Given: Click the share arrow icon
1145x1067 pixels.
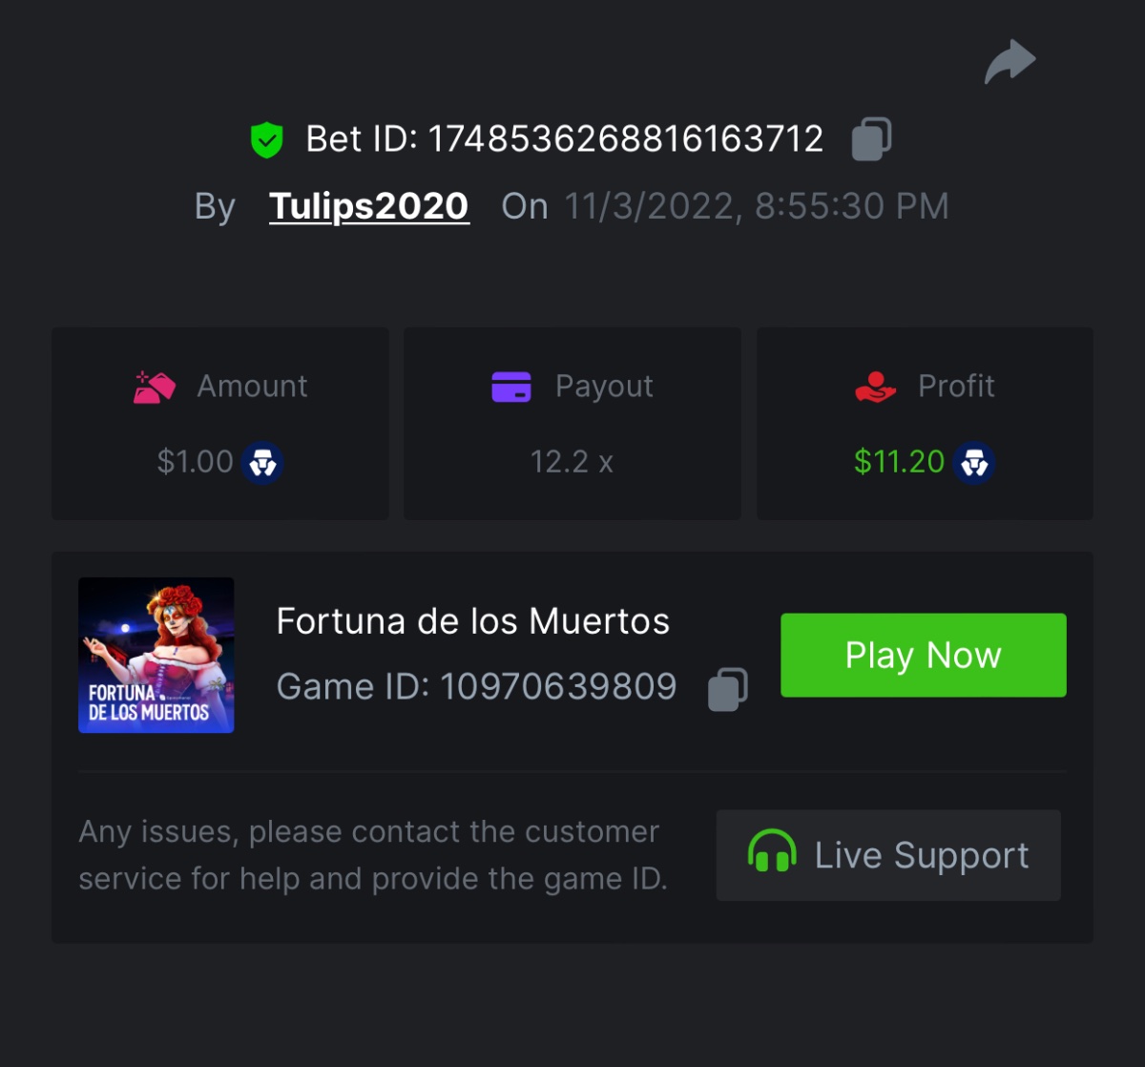Looking at the screenshot, I should pyautogui.click(x=1010, y=62).
